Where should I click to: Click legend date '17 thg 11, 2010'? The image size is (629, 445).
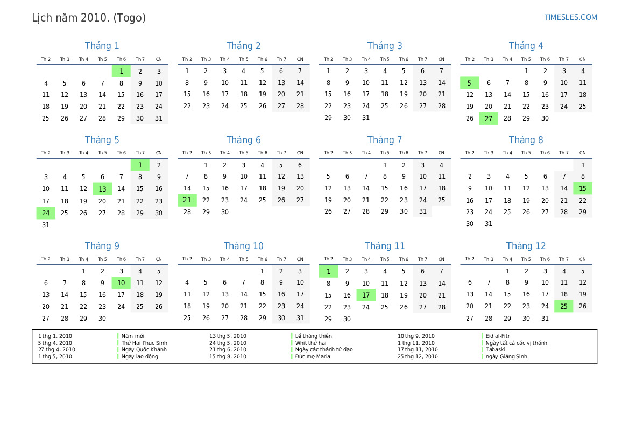418,350
